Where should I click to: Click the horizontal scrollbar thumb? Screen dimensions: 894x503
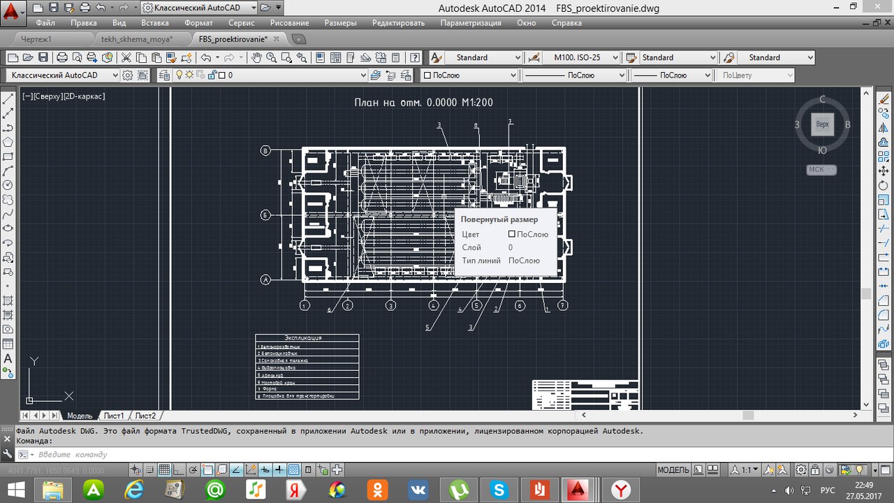[748, 416]
